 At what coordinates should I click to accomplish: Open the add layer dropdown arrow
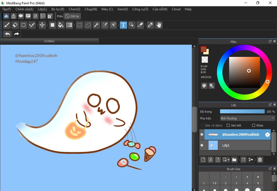click(x=228, y=160)
